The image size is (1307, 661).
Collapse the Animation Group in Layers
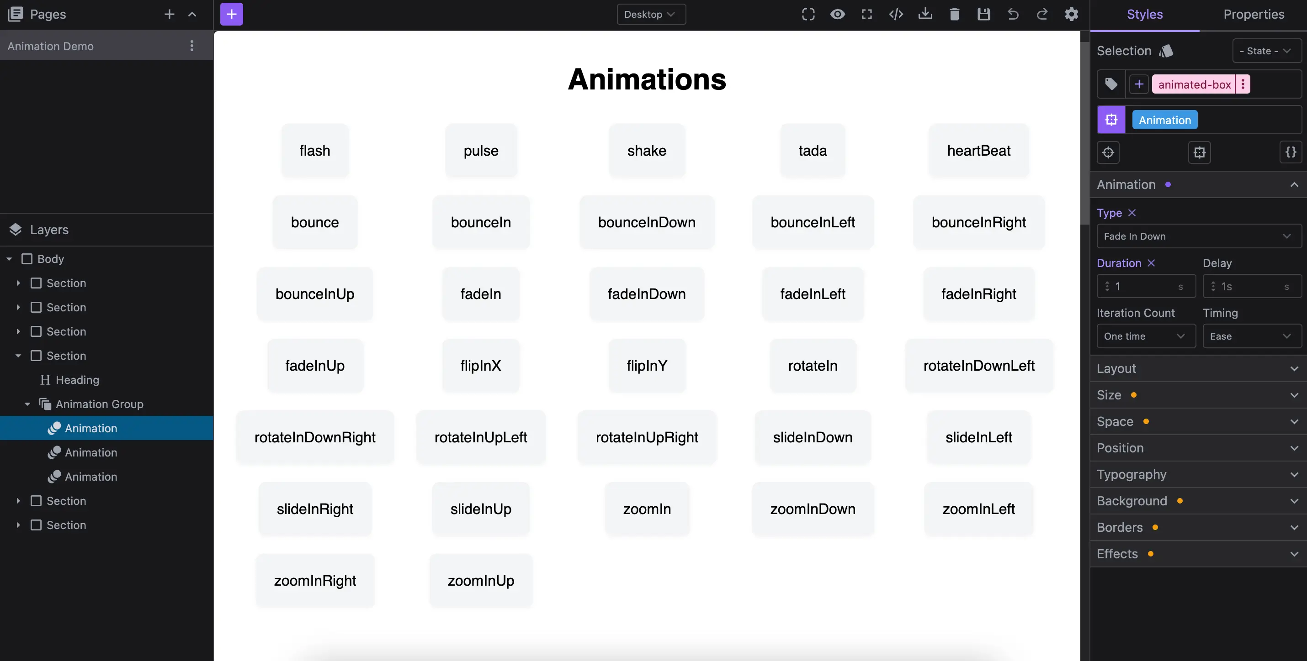(x=27, y=404)
